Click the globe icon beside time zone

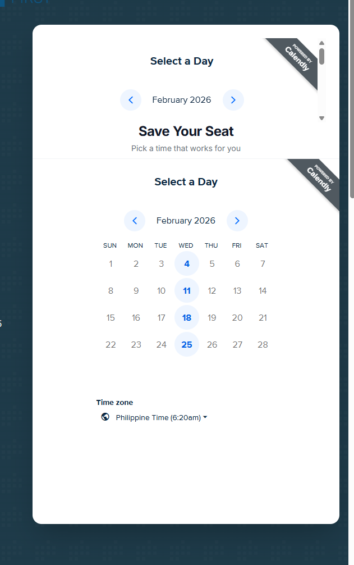click(x=105, y=417)
